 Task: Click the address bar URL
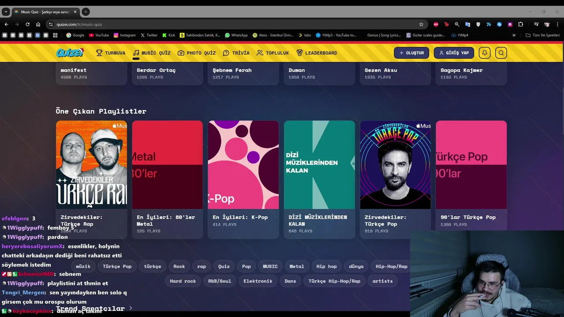79,24
